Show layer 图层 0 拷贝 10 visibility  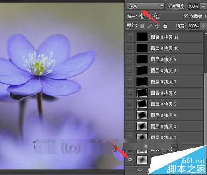[130, 48]
